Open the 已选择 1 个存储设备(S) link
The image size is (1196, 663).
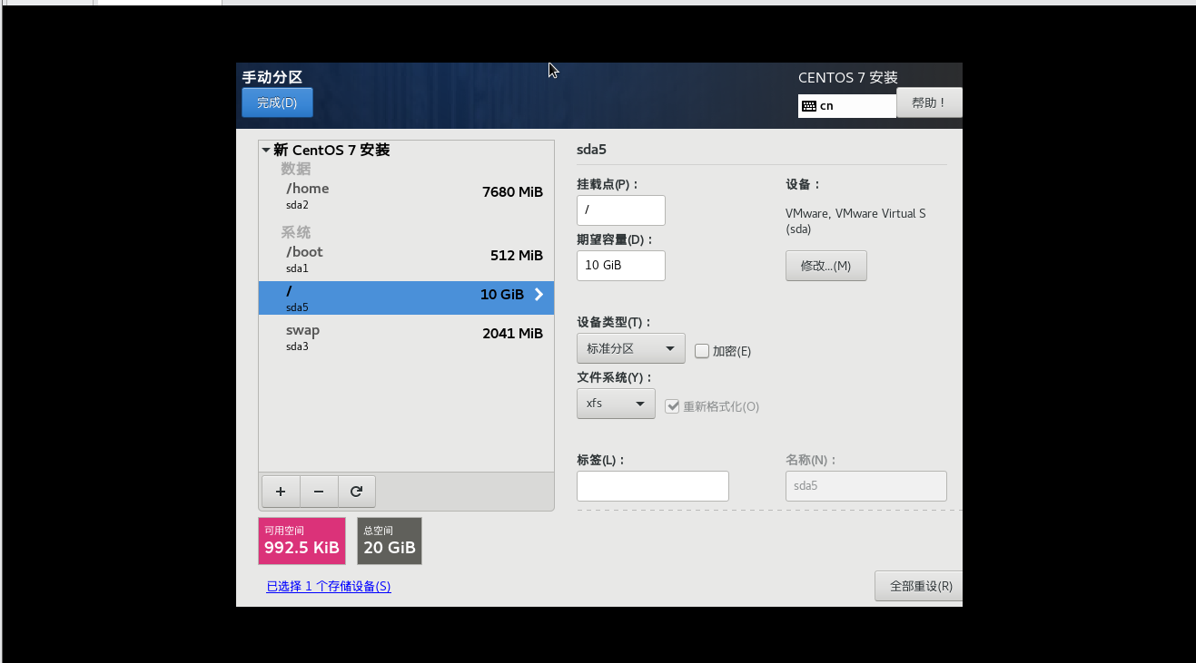click(329, 587)
